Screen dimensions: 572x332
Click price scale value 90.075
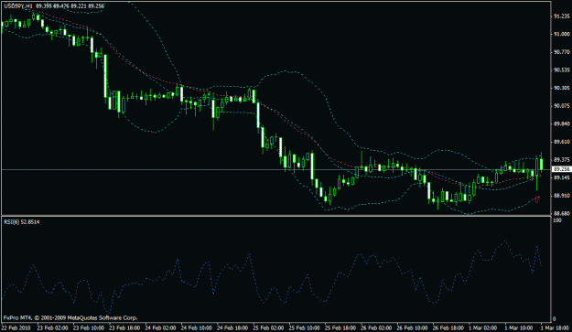[561, 106]
